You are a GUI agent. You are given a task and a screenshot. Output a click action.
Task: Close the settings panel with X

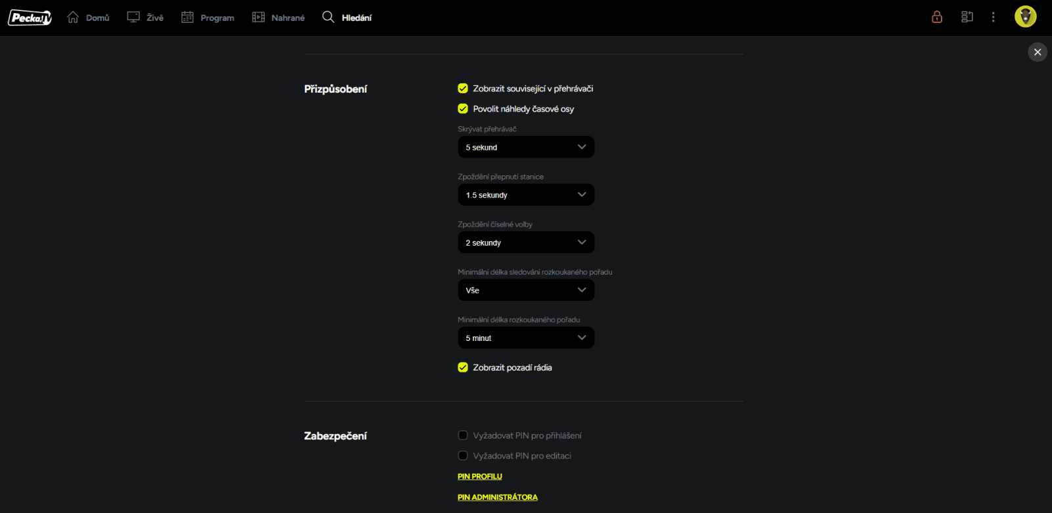[x=1038, y=52]
